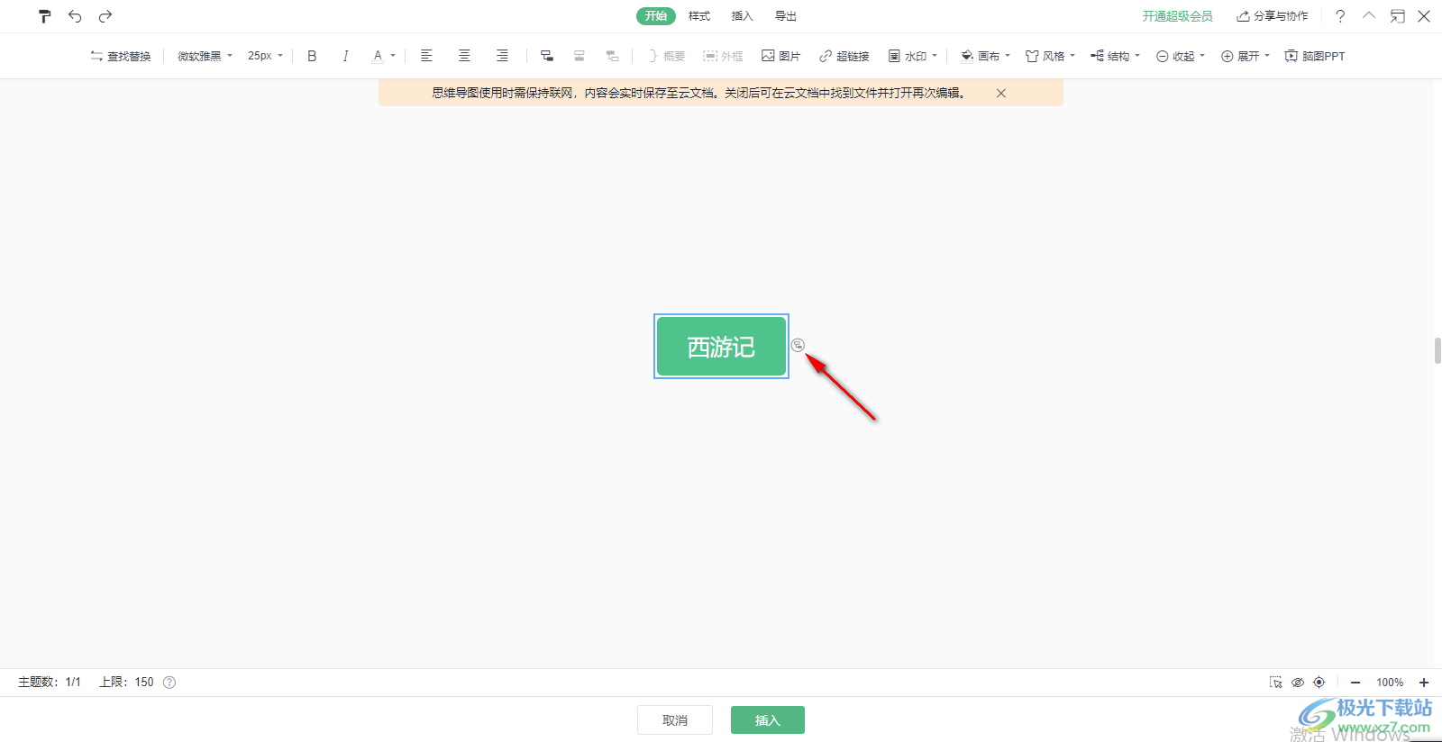This screenshot has height=742, width=1442.
Task: Open the collapse (收起) dropdown
Action: [x=1181, y=56]
